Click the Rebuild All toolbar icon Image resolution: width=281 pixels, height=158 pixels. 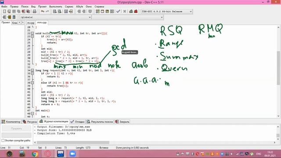tap(112, 11)
